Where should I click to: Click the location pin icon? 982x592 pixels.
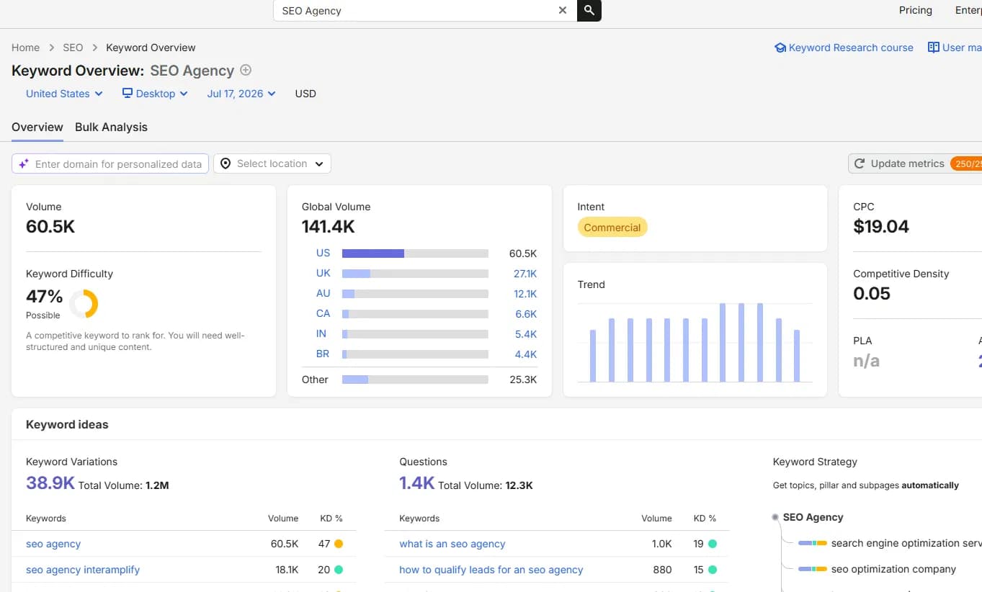click(226, 163)
